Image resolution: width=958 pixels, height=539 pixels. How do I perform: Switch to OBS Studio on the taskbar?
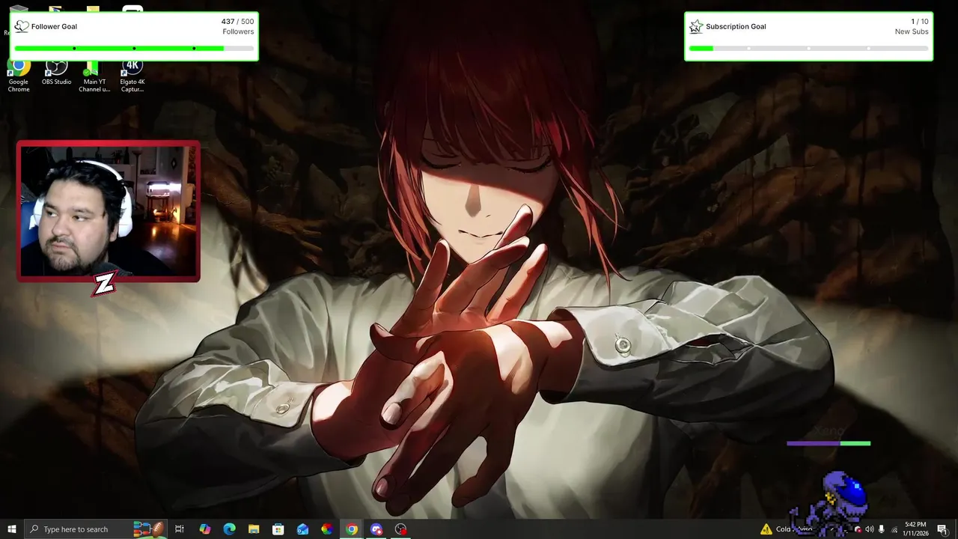(401, 529)
